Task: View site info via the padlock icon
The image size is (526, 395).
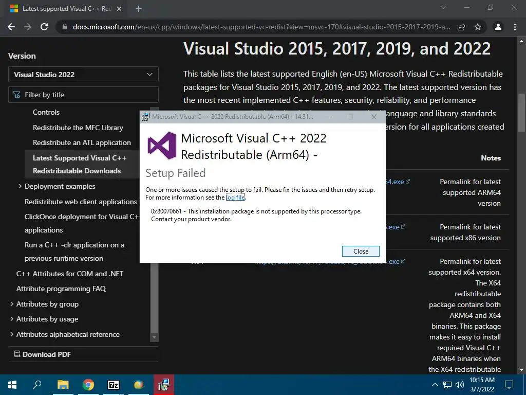Action: 64,27
